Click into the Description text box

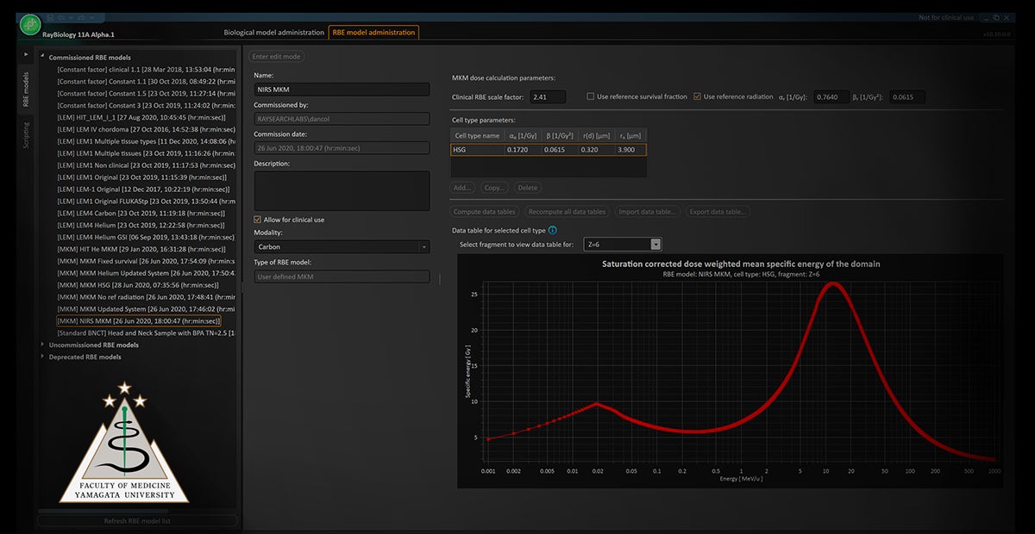(342, 190)
